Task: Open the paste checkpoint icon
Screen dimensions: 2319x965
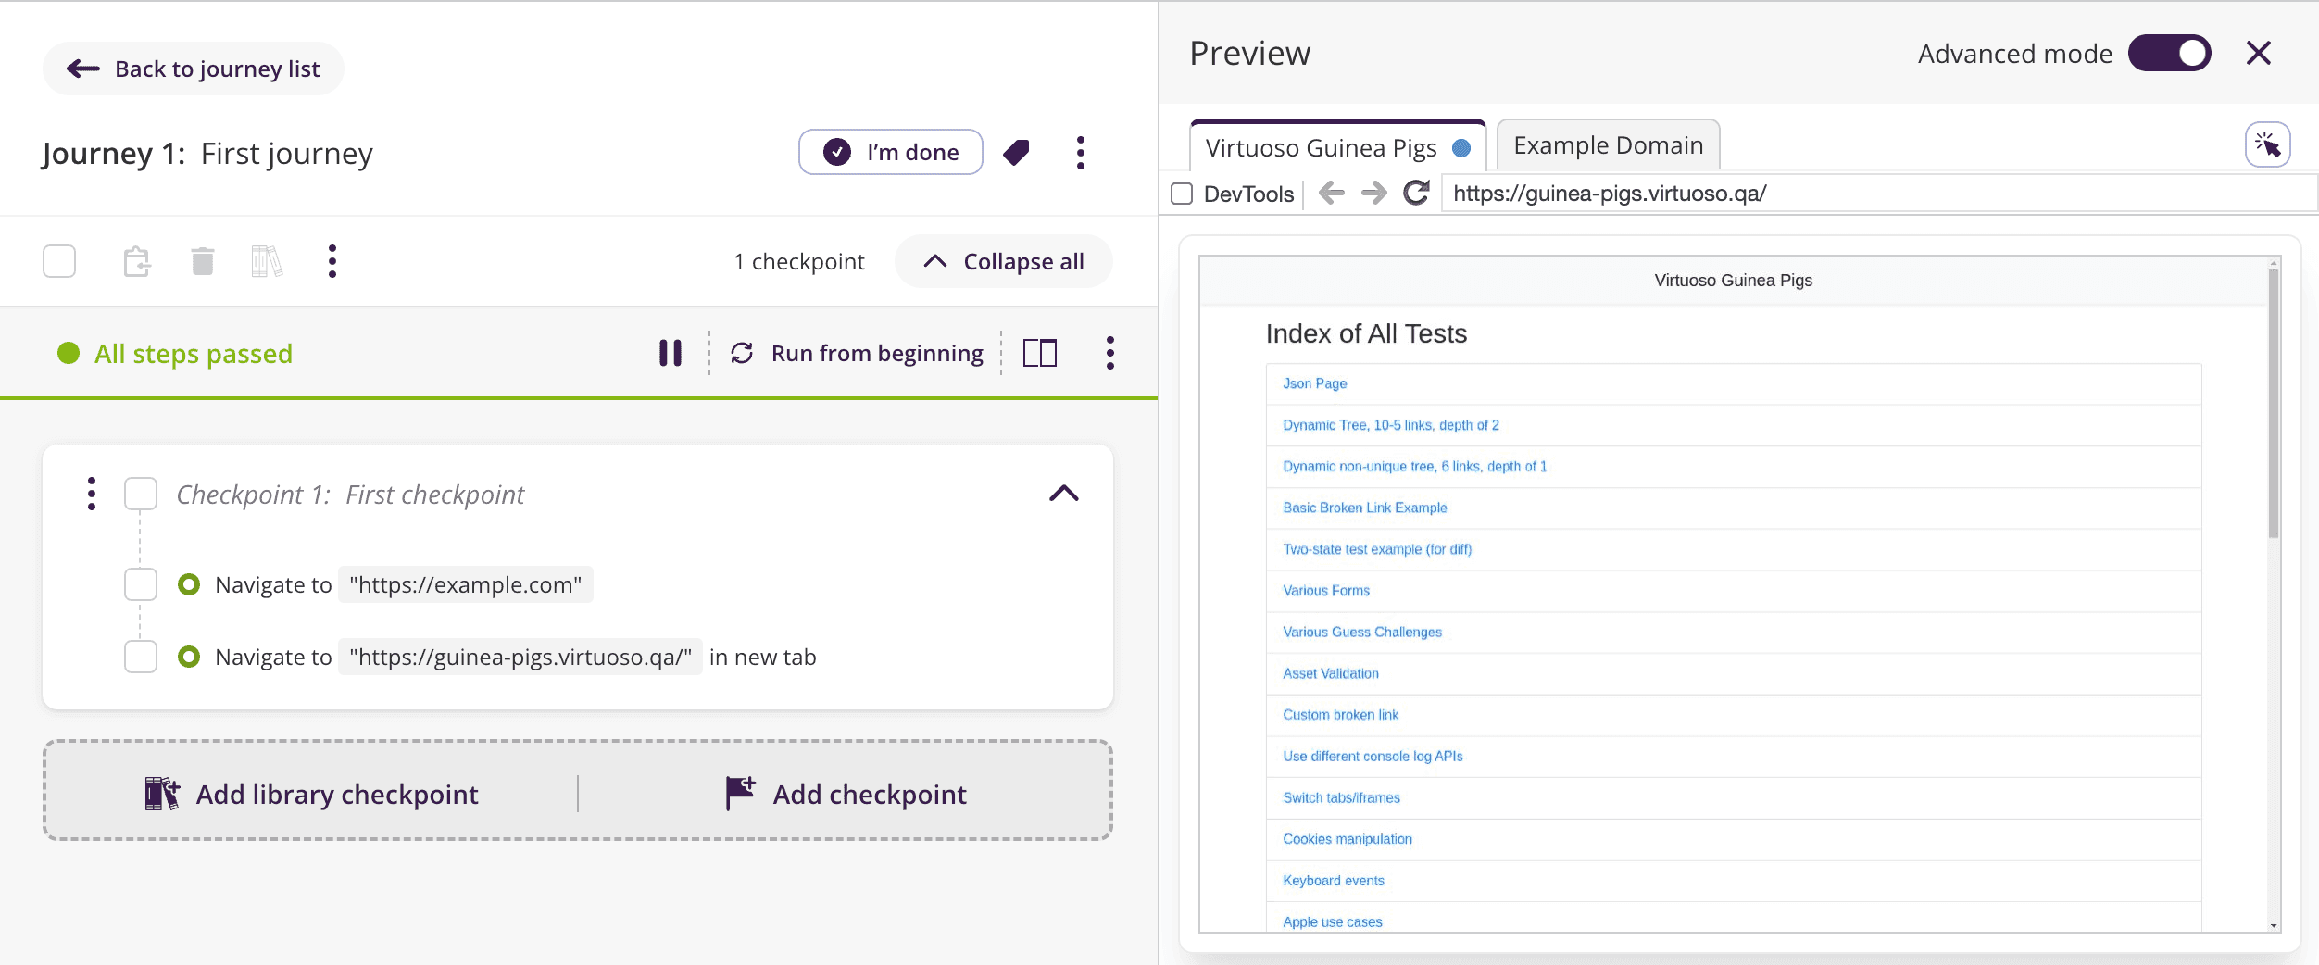Action: (x=137, y=261)
